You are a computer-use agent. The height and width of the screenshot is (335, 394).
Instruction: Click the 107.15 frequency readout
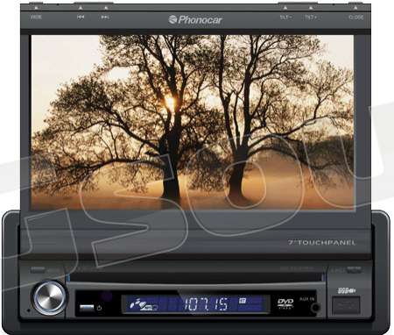206,304
